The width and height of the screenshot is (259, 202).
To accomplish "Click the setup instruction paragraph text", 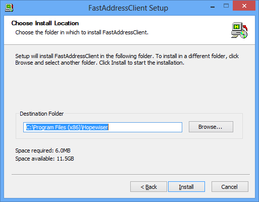I will pyautogui.click(x=127, y=59).
